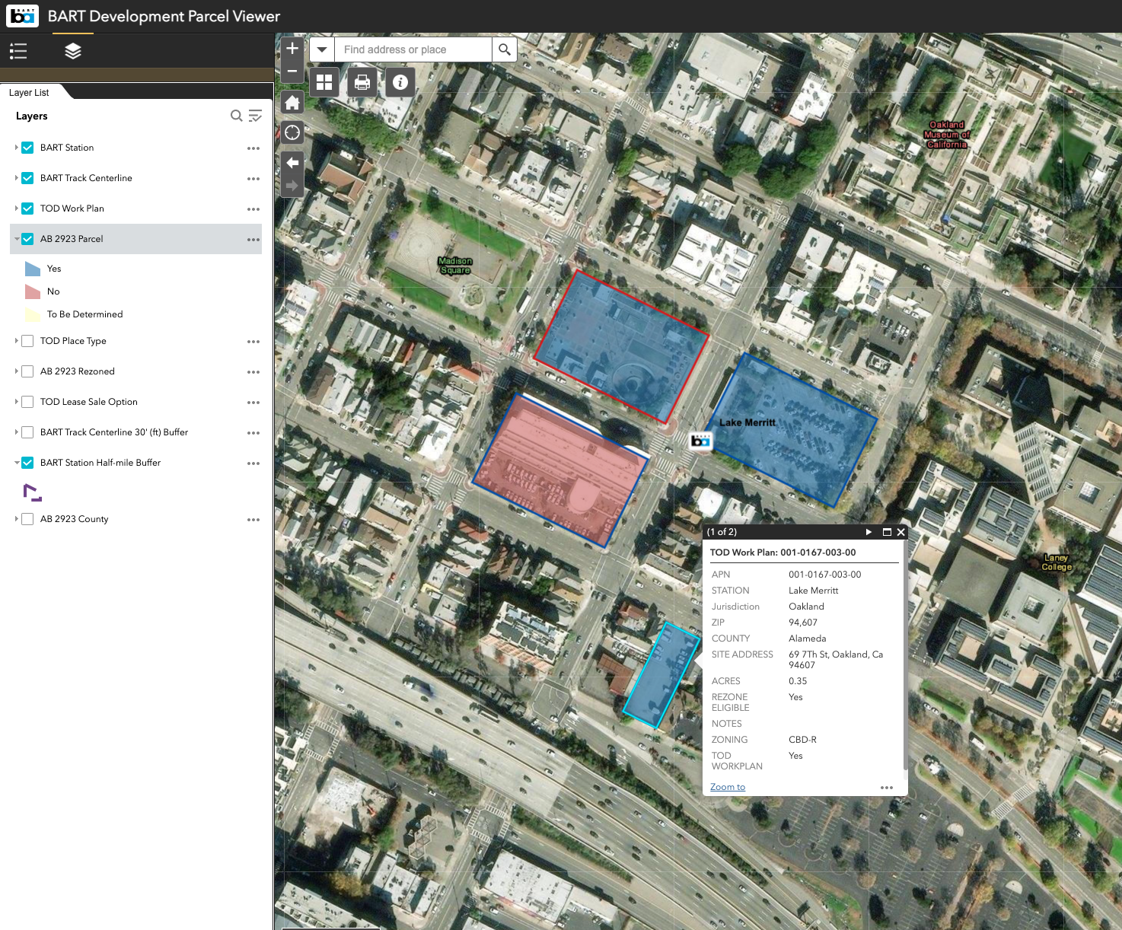
Task: Collapse the AB 2923 Parcel legend
Action: [16, 239]
